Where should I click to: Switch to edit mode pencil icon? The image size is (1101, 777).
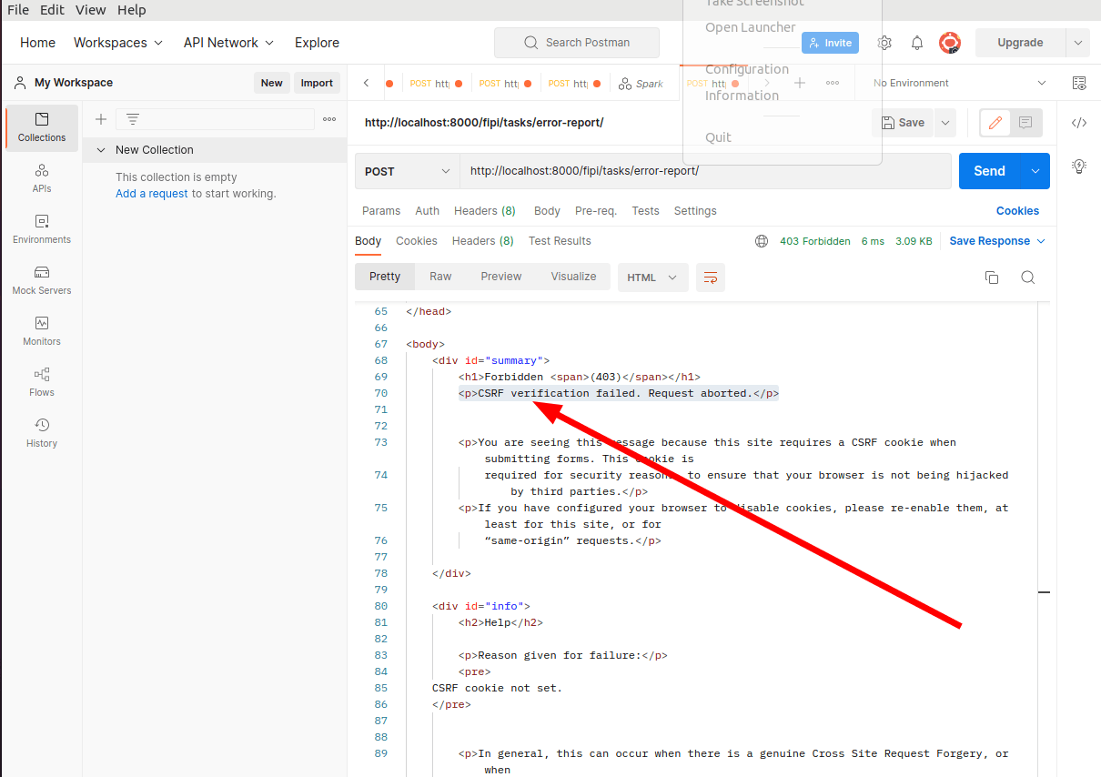coord(995,123)
